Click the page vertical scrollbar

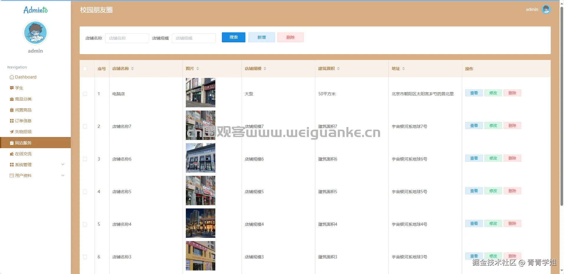(x=562, y=106)
